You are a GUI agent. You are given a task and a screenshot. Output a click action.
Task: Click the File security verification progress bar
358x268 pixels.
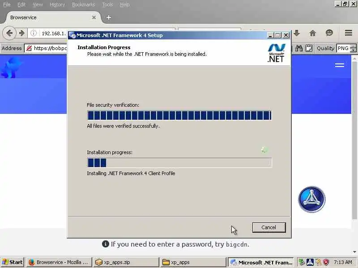click(x=179, y=115)
